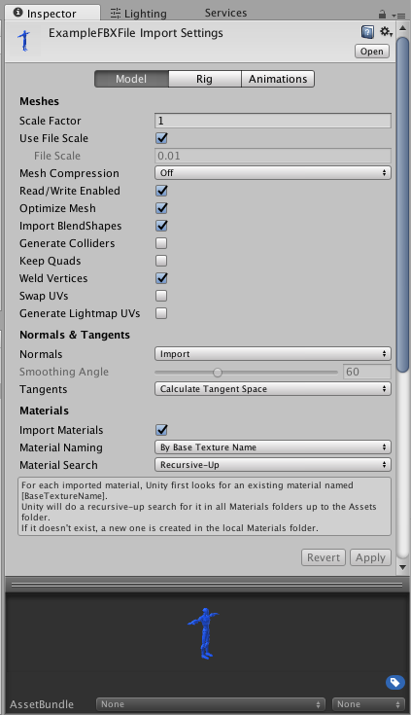Enable Generate Colliders checkbox
The width and height of the screenshot is (411, 715).
pyautogui.click(x=161, y=243)
